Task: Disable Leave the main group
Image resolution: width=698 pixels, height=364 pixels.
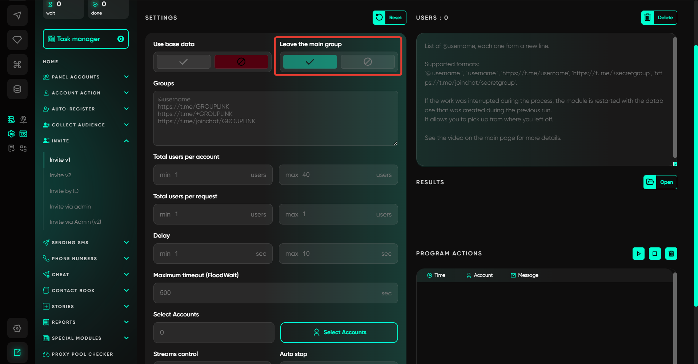Action: (368, 62)
